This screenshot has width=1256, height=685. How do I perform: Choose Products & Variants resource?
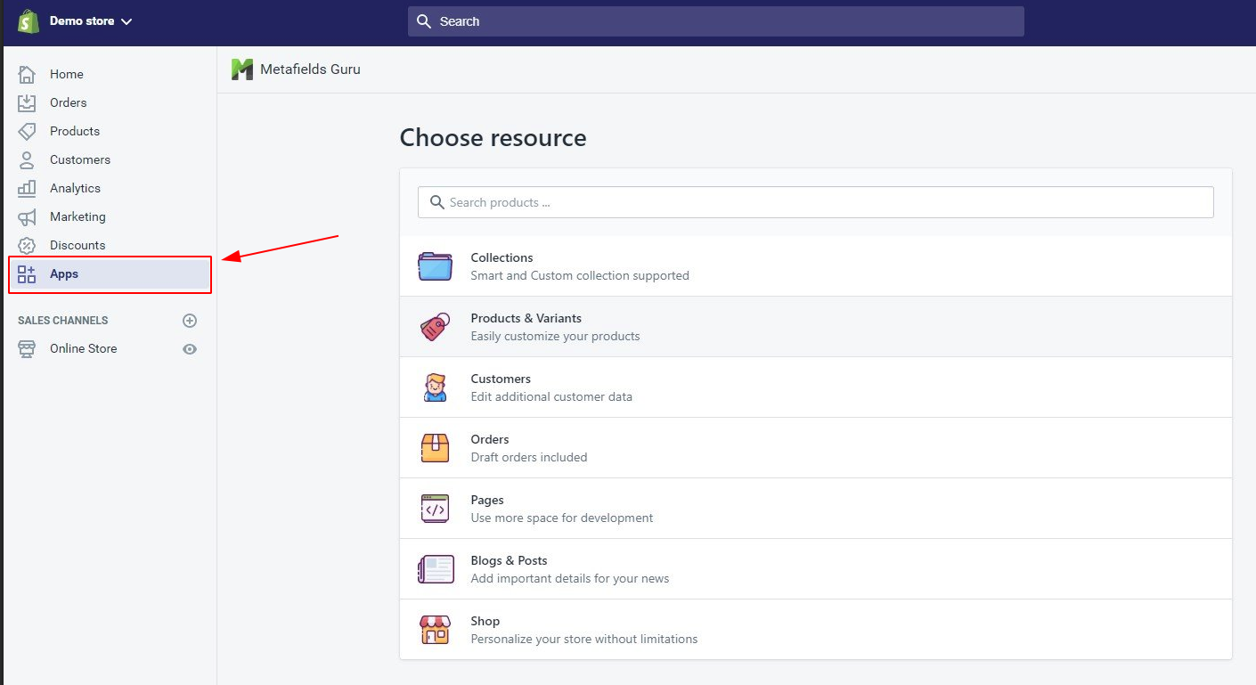coord(815,327)
